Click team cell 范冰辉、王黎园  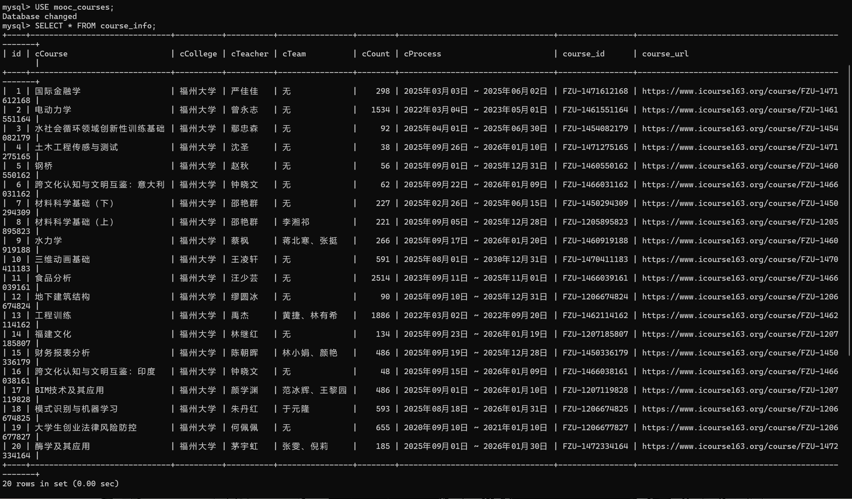315,391
